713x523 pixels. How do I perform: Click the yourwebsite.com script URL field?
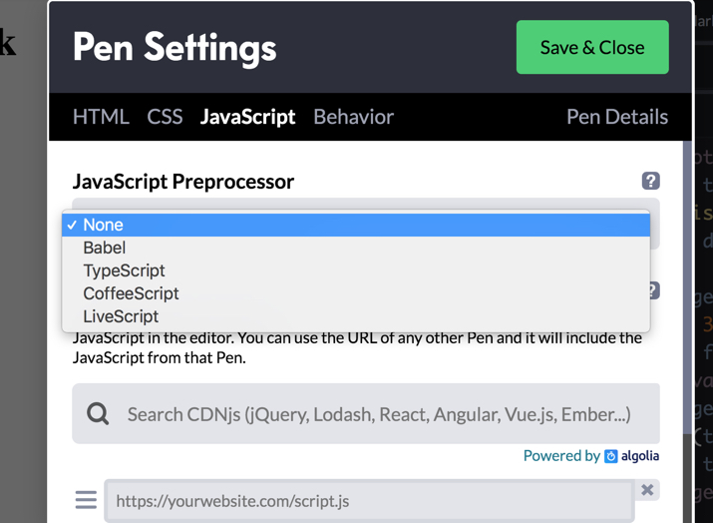pos(369,501)
